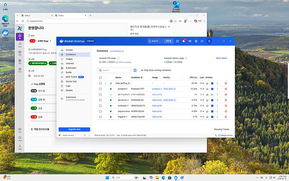The width and height of the screenshot is (289, 181).
Task: Open more actions for hello-airflow stack
Action: pyautogui.click(x=217, y=83)
